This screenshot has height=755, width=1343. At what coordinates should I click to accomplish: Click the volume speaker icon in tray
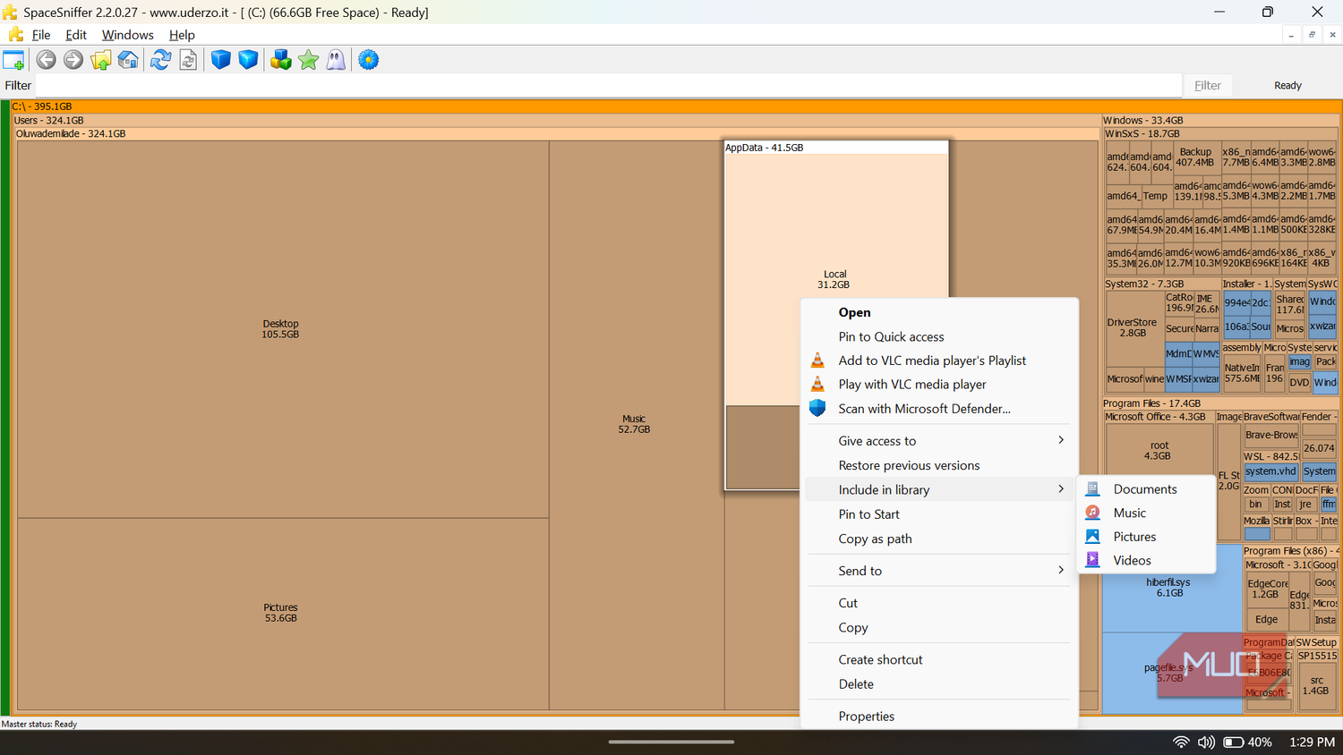point(1206,742)
